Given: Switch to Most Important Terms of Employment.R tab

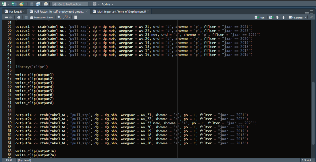Looking at the screenshot, I should click(x=121, y=11).
